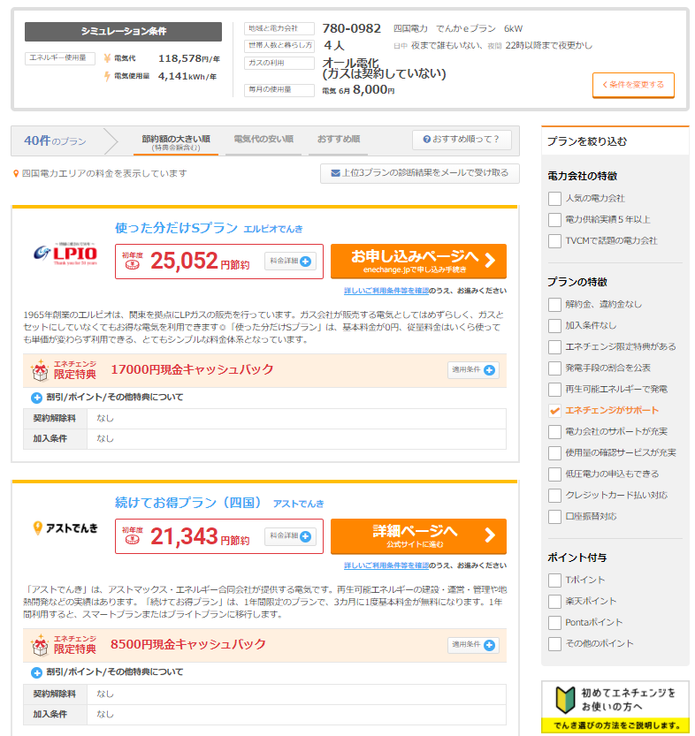Open the 使った分だけSプラン link
Screen dimensions: 695x736
pos(176,228)
